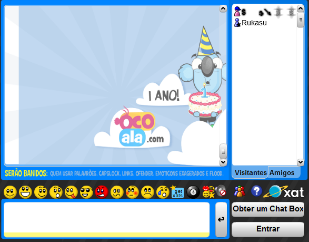Toggle the sound mute speaker icon
Viewport: 309px width, 242px height.
point(221,191)
